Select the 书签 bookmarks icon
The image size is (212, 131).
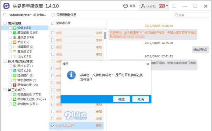pyautogui.click(x=14, y=42)
